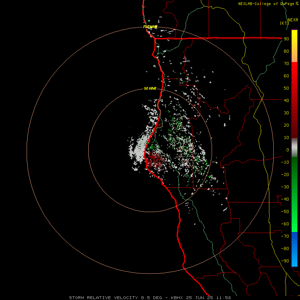Click the -70 value on the velocity scale

tap(285, 236)
